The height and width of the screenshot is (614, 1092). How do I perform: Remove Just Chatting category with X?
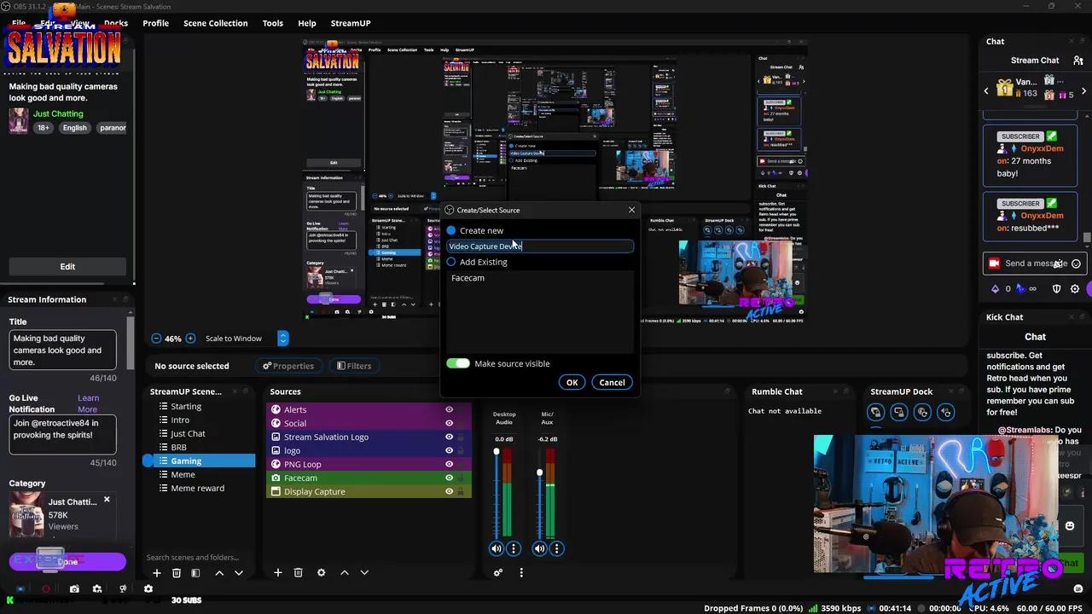coord(107,500)
